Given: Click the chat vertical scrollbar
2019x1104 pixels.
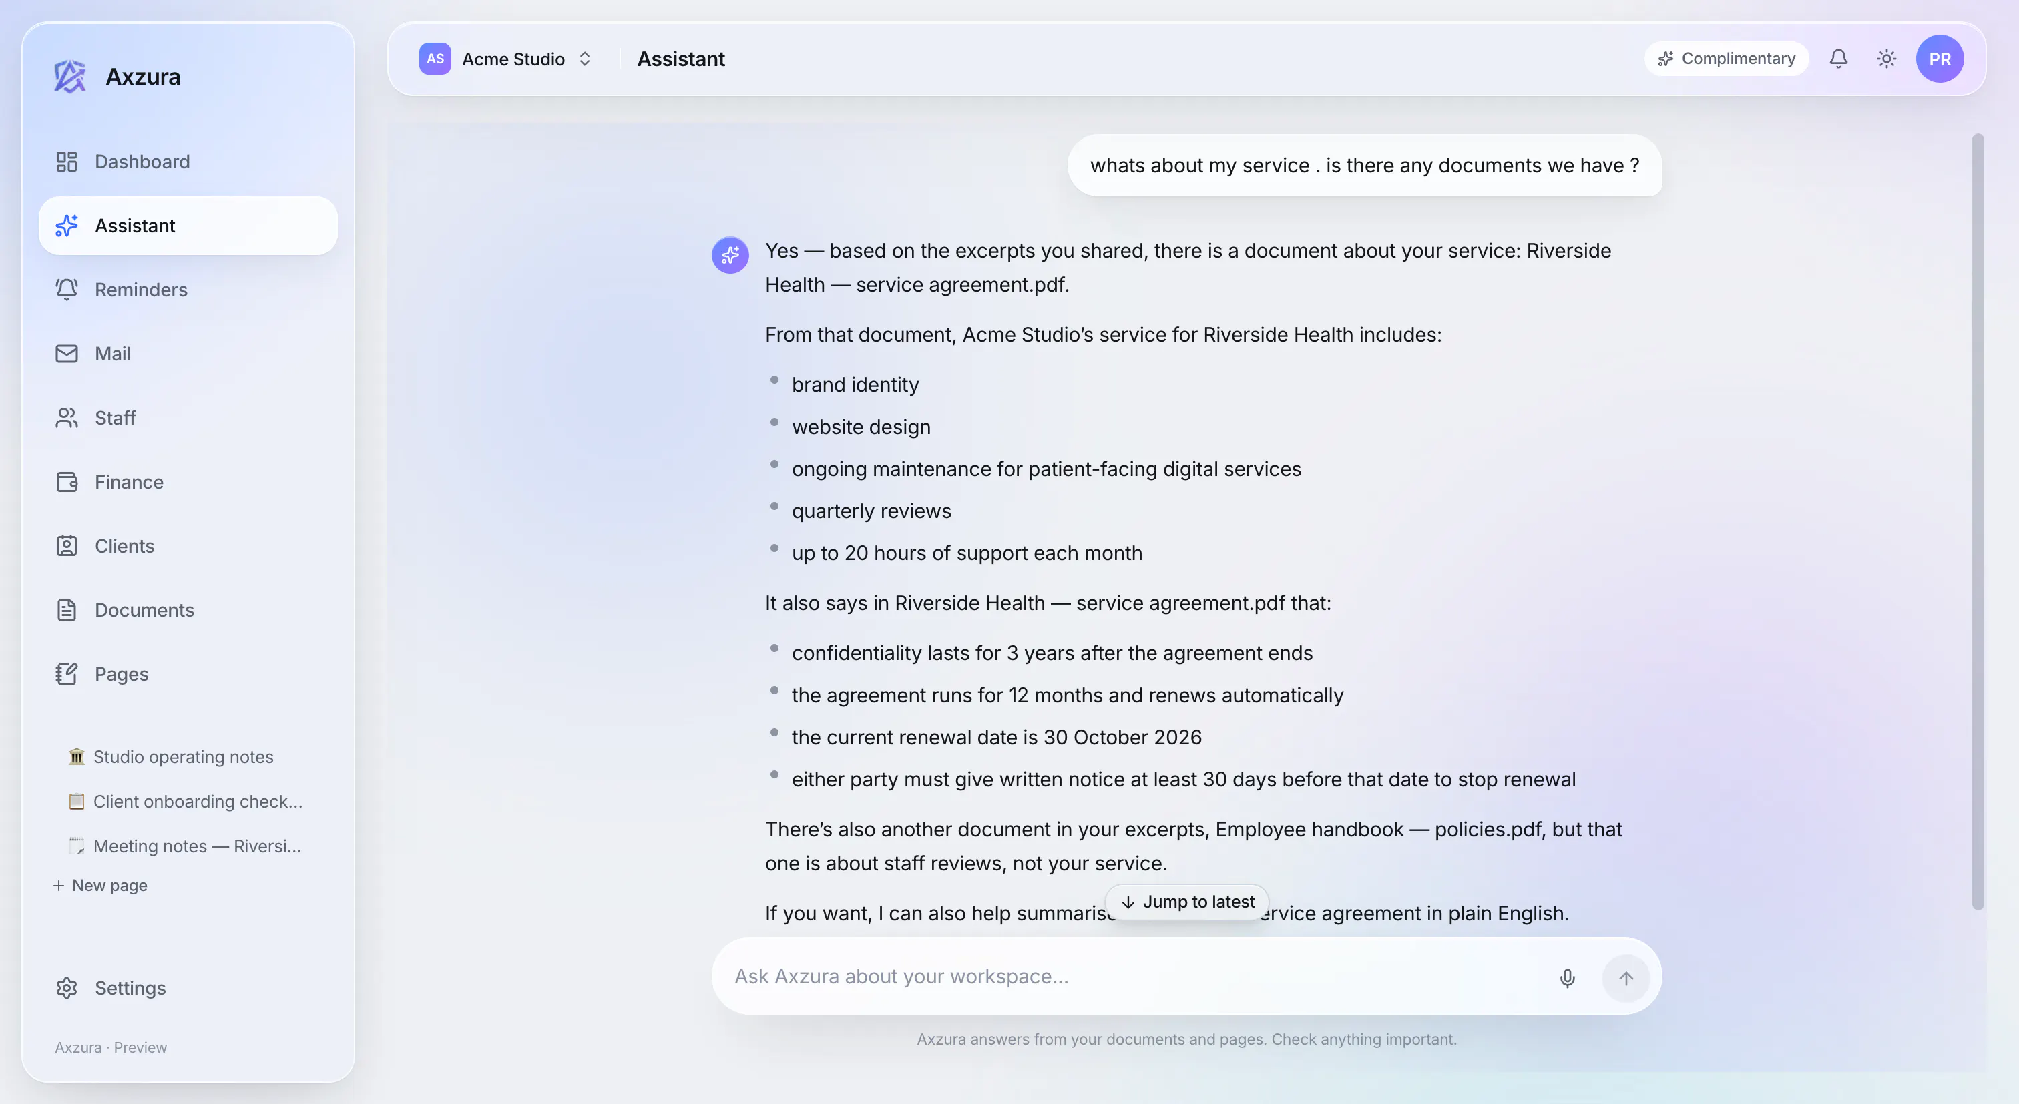Looking at the screenshot, I should (x=1978, y=521).
